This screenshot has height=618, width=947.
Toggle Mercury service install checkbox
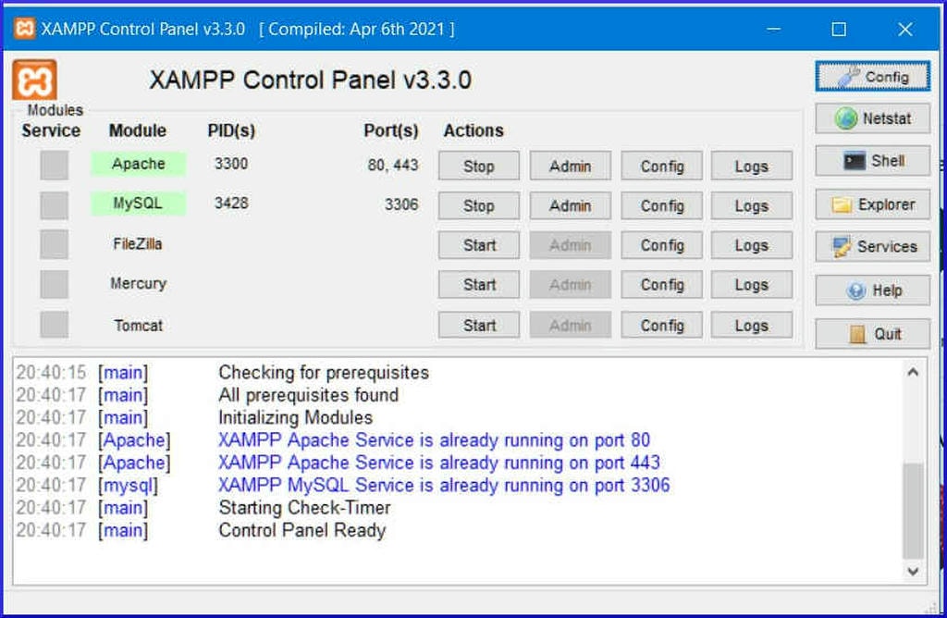(54, 284)
